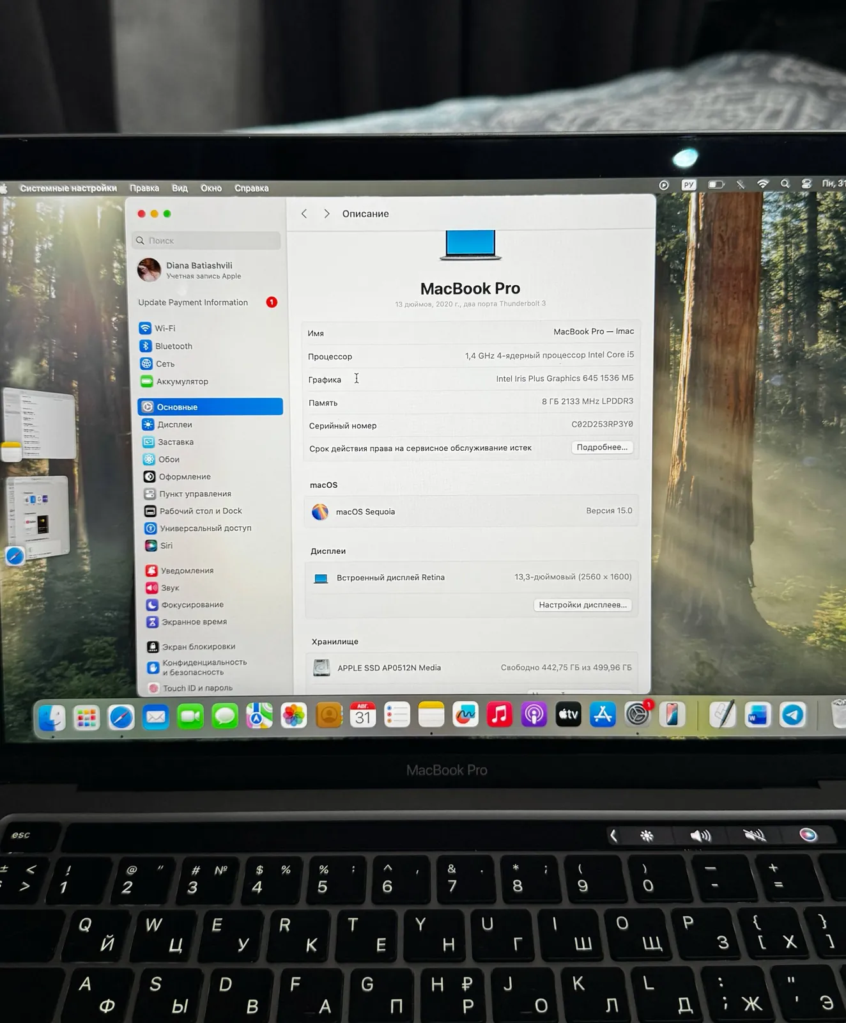Click the Поиск search field
The image size is (846, 1023).
tap(207, 240)
